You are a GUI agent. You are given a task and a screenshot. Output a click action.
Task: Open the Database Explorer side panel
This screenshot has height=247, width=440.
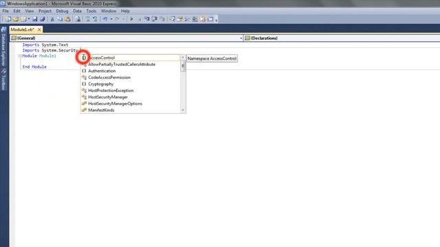pyautogui.click(x=3, y=47)
